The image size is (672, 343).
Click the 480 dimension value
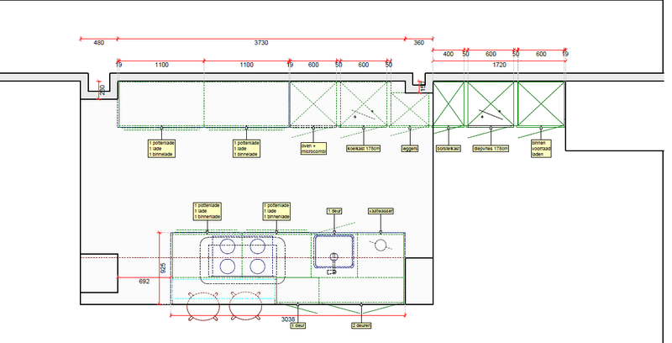coord(98,42)
